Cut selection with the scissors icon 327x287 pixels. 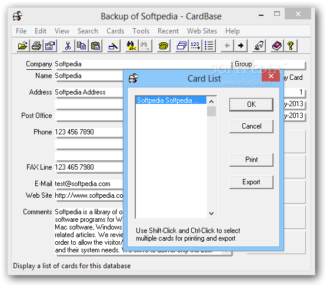[68, 46]
